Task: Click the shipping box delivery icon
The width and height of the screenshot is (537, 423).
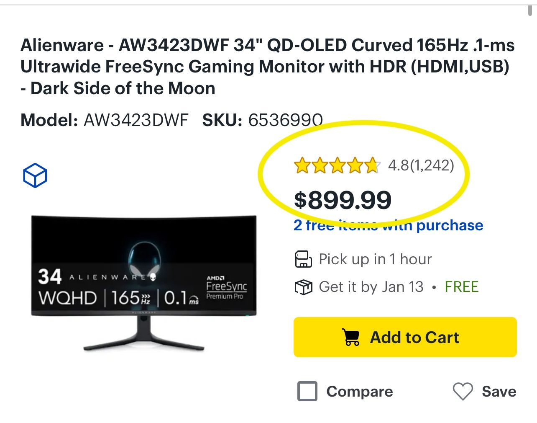Action: (x=303, y=287)
